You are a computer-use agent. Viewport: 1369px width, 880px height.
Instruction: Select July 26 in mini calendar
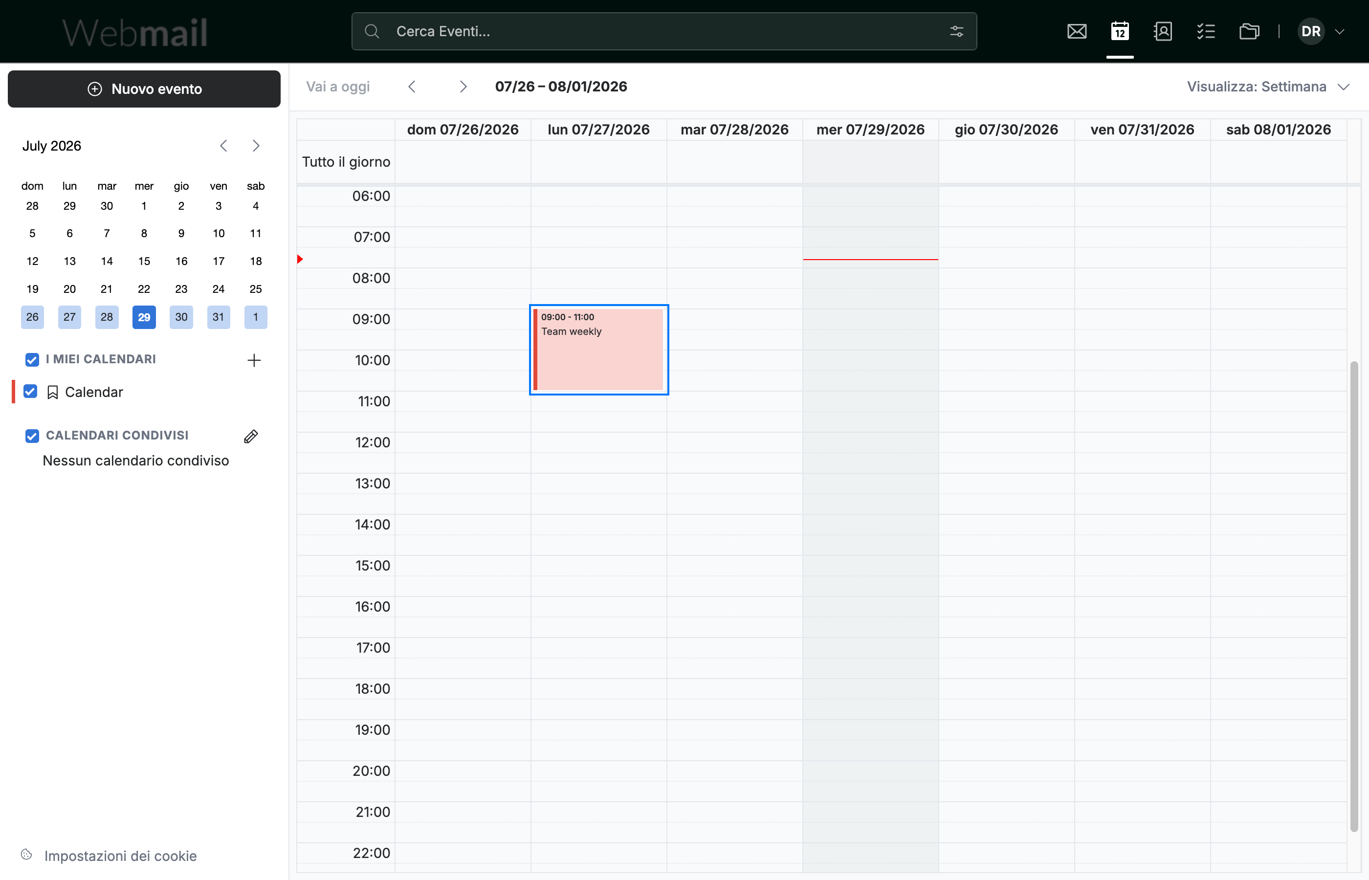coord(33,317)
